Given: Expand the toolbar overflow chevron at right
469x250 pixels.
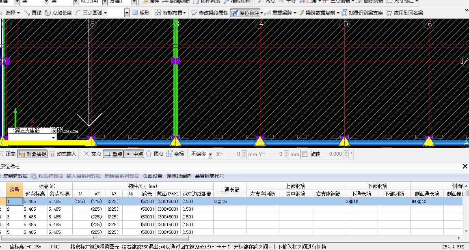Looking at the screenshot, I should (467, 11).
